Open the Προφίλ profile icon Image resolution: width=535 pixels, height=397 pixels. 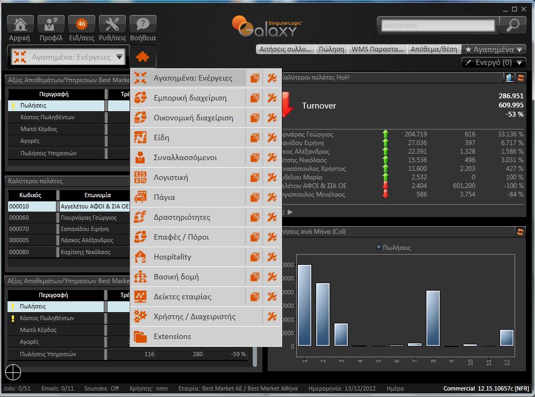pyautogui.click(x=51, y=25)
